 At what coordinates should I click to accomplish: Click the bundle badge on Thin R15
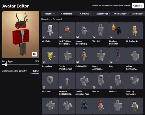pos(94,37)
